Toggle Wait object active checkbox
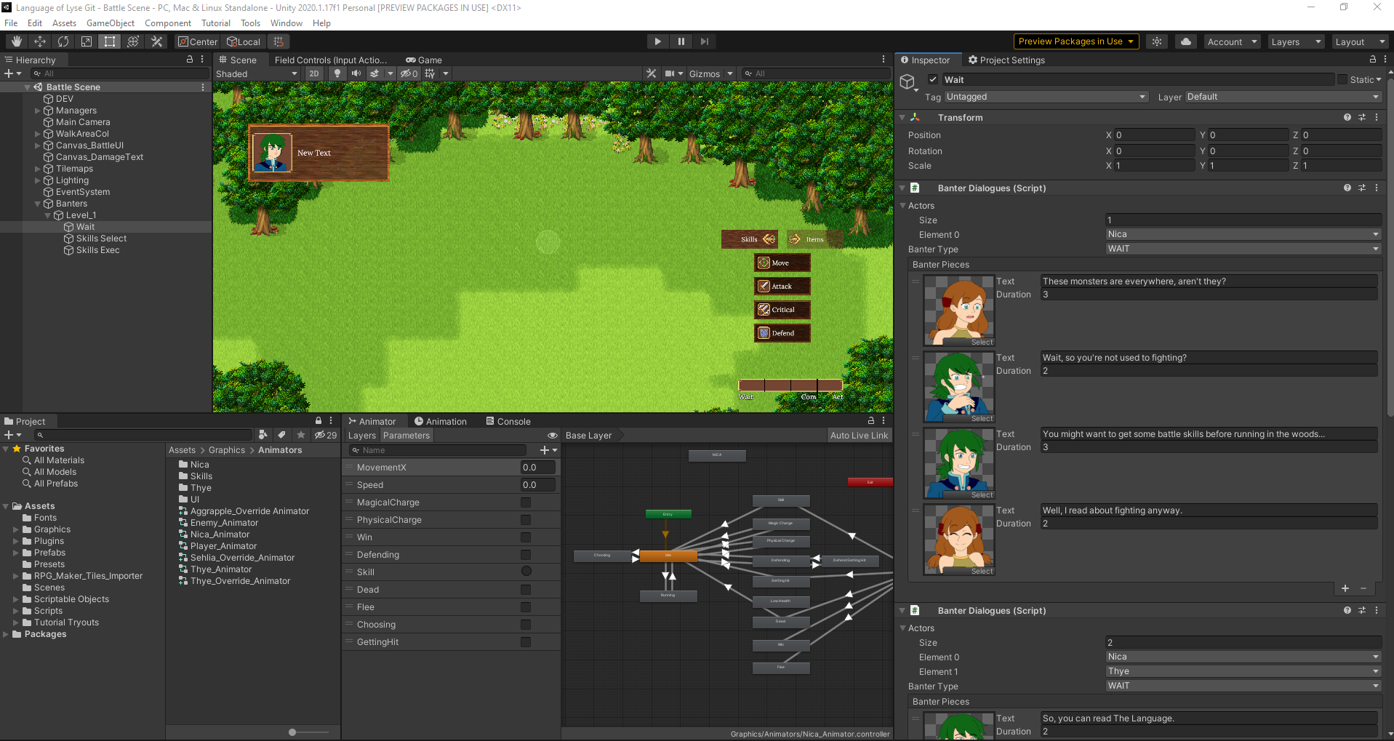 (x=933, y=80)
